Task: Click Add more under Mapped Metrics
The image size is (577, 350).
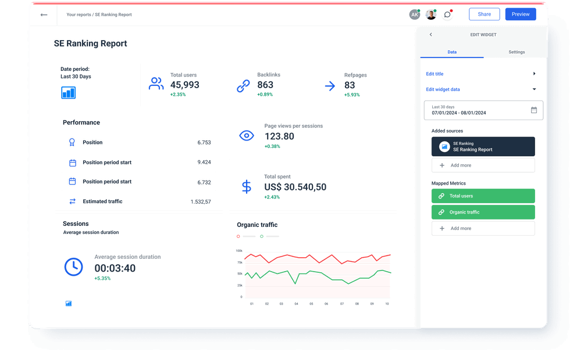Action: [483, 228]
